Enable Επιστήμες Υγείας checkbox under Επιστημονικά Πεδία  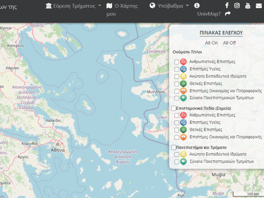[177, 122]
